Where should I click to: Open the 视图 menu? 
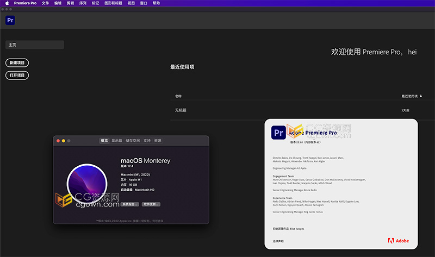tap(131, 3)
